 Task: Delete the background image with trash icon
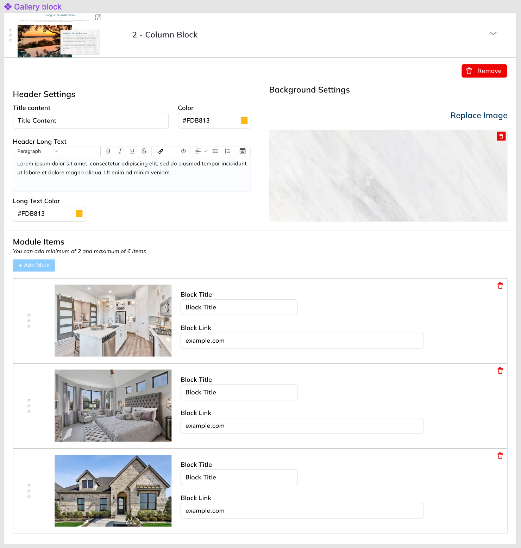tap(501, 136)
